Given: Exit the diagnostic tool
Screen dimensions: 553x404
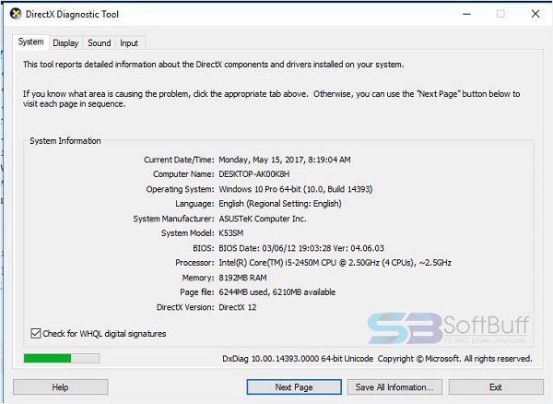Looking at the screenshot, I should pos(496,387).
